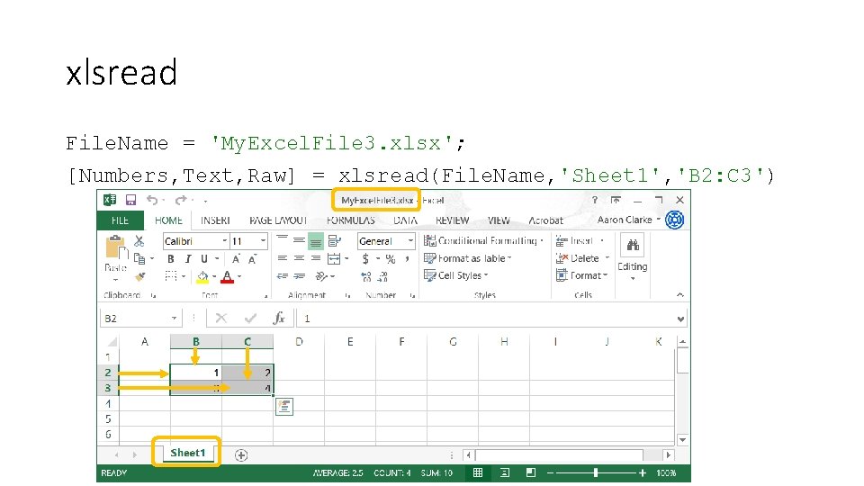This screenshot has width=864, height=486.
Task: Toggle center horizontal alignment
Action: (299, 258)
